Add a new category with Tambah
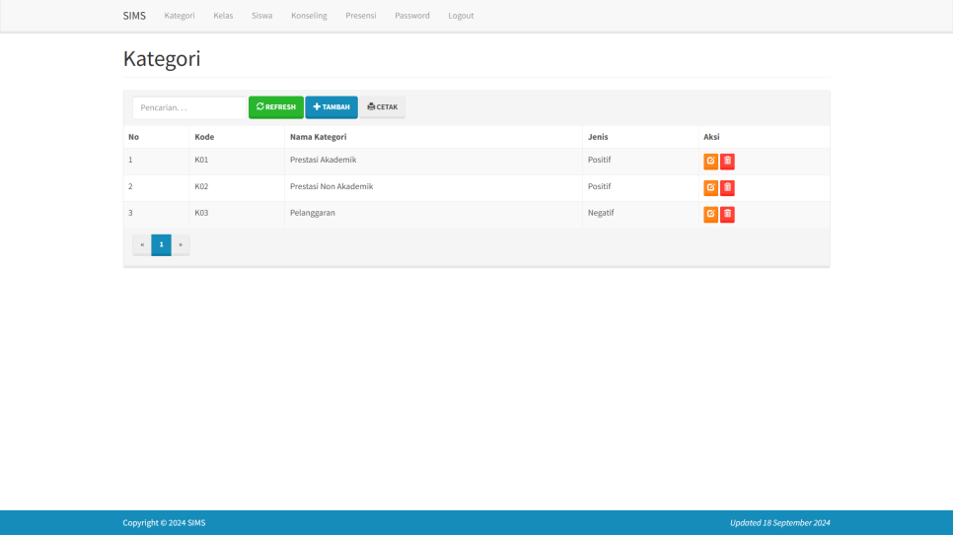 [x=331, y=107]
